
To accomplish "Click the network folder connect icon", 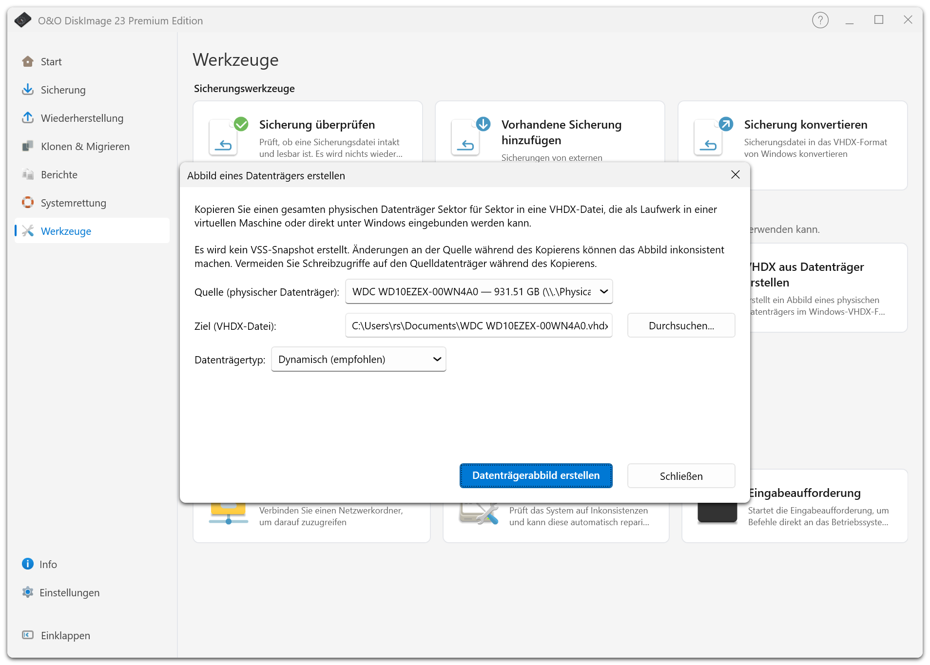I will point(228,514).
